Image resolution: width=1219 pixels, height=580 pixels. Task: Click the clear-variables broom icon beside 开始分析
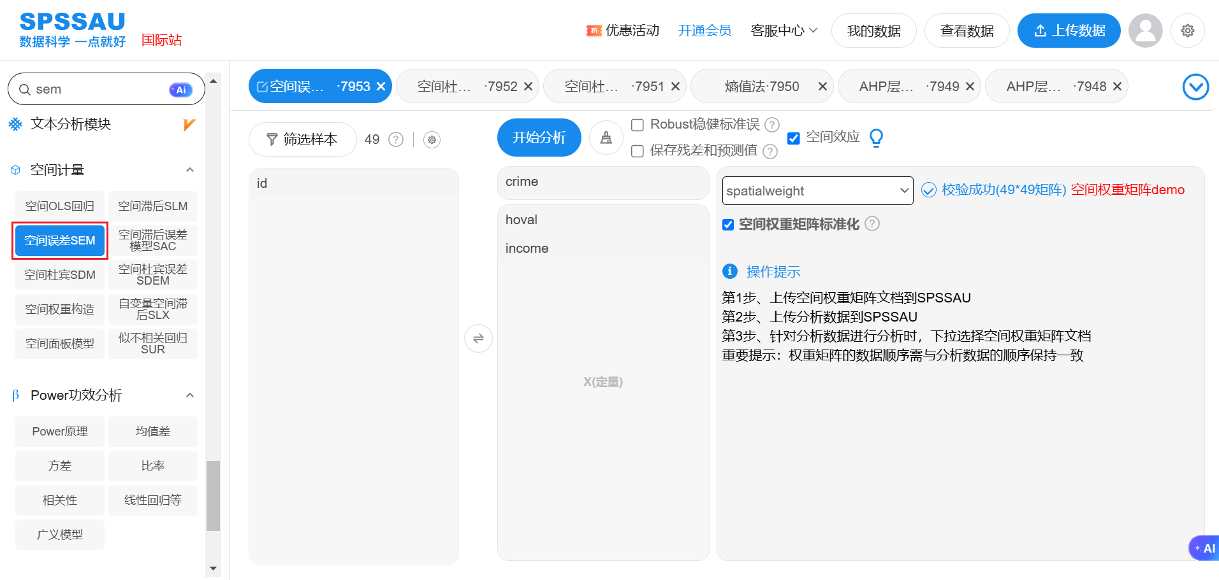click(606, 138)
